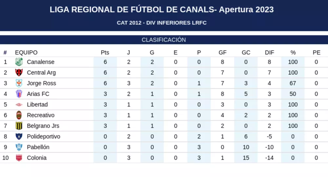This screenshot has height=177, width=328.
Task: Click the Liga Regional de Fútbol title
Action: [x=162, y=9]
